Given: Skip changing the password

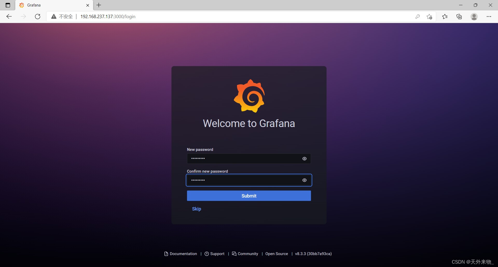Looking at the screenshot, I should coord(196,209).
